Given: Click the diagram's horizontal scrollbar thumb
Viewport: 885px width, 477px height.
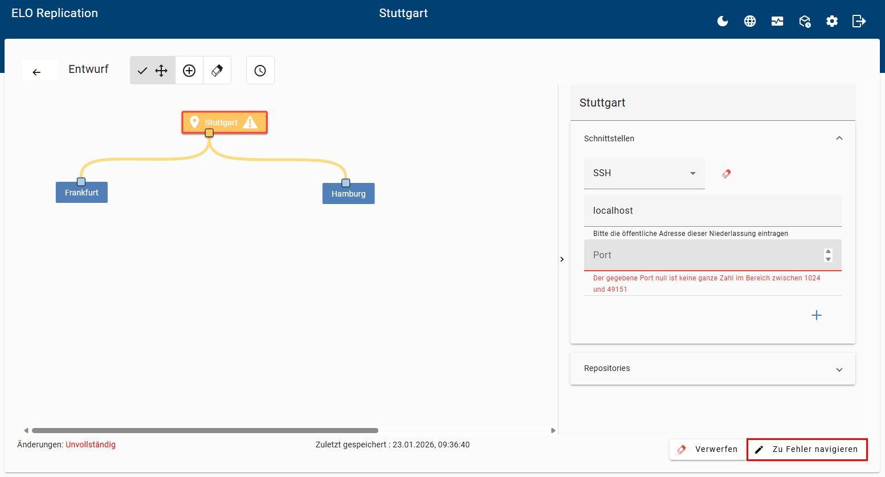Looking at the screenshot, I should [x=205, y=431].
